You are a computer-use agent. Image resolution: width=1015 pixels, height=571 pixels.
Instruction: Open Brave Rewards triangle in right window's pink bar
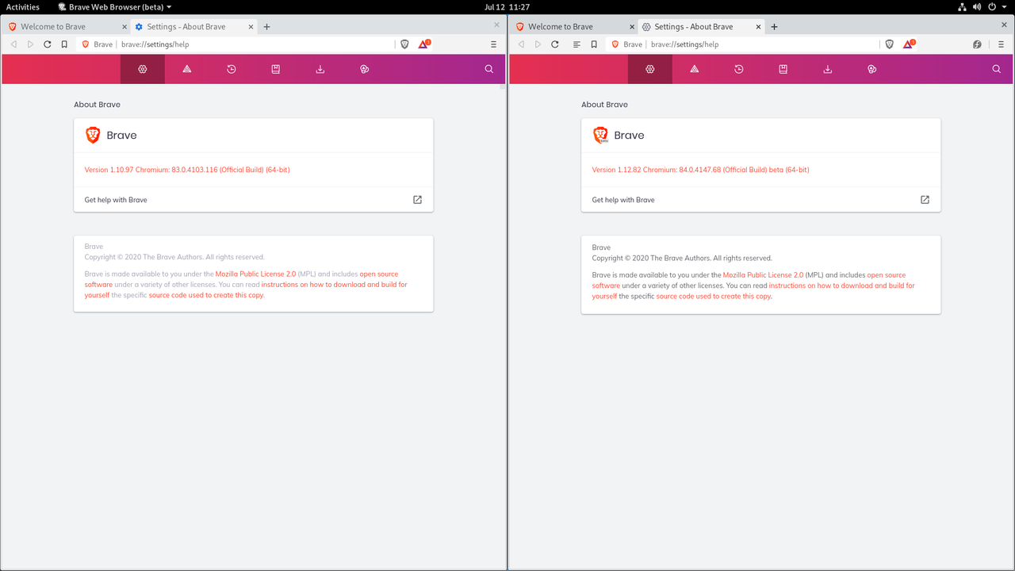tap(695, 69)
